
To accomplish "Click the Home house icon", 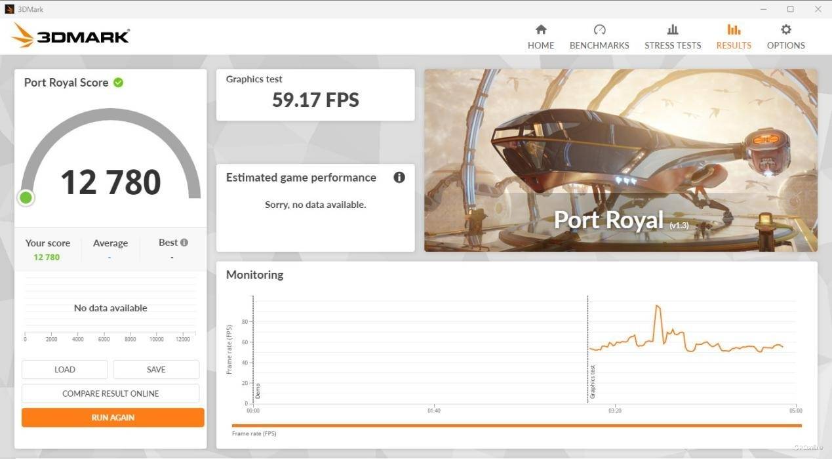I will pos(541,30).
